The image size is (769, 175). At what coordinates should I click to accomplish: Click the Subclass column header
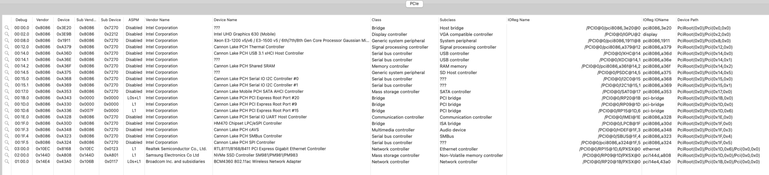(x=447, y=20)
